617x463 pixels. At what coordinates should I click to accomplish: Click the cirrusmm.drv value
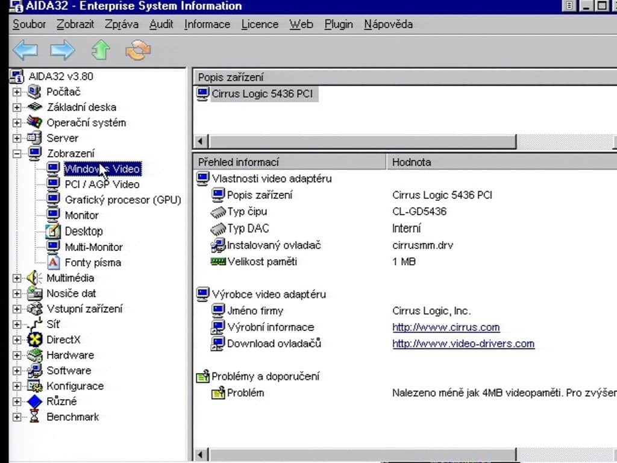tap(422, 245)
